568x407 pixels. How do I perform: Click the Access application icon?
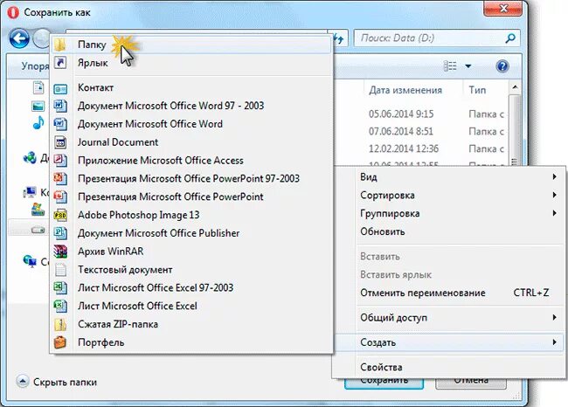tap(60, 161)
